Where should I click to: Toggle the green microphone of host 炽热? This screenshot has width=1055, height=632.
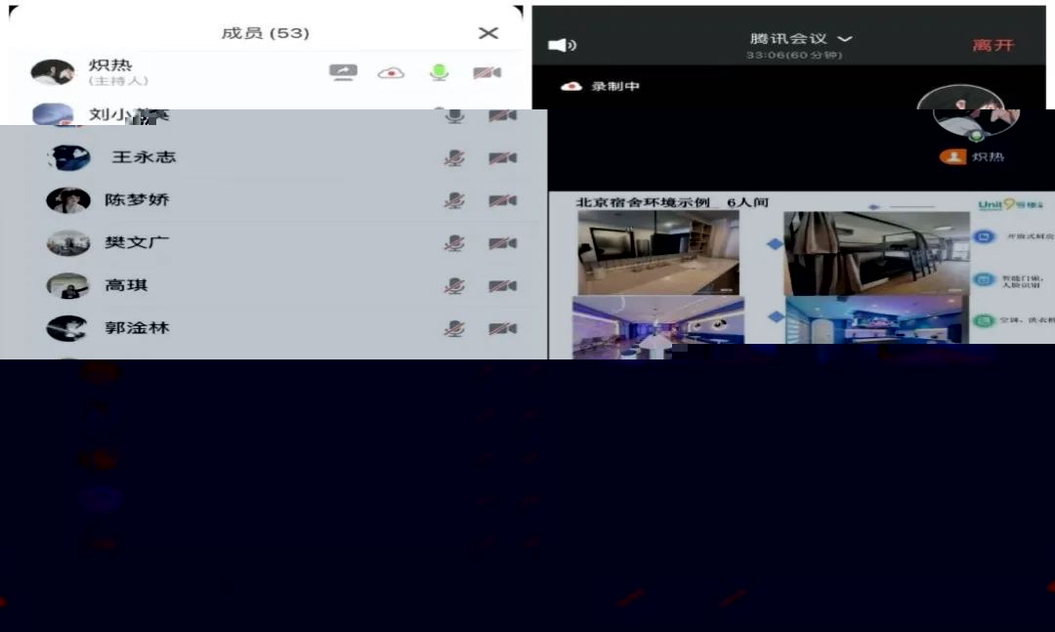439,72
